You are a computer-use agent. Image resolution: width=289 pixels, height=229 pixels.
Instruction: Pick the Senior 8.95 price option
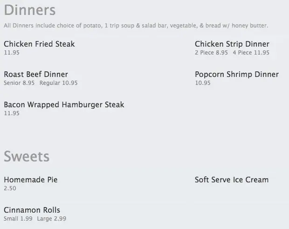point(19,83)
